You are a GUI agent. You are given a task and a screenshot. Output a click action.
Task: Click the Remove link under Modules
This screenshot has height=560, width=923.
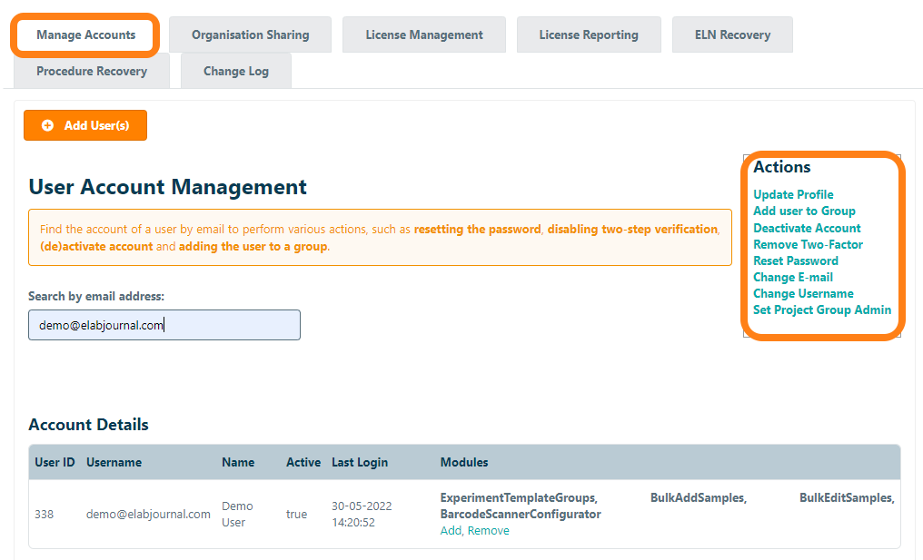pyautogui.click(x=489, y=531)
